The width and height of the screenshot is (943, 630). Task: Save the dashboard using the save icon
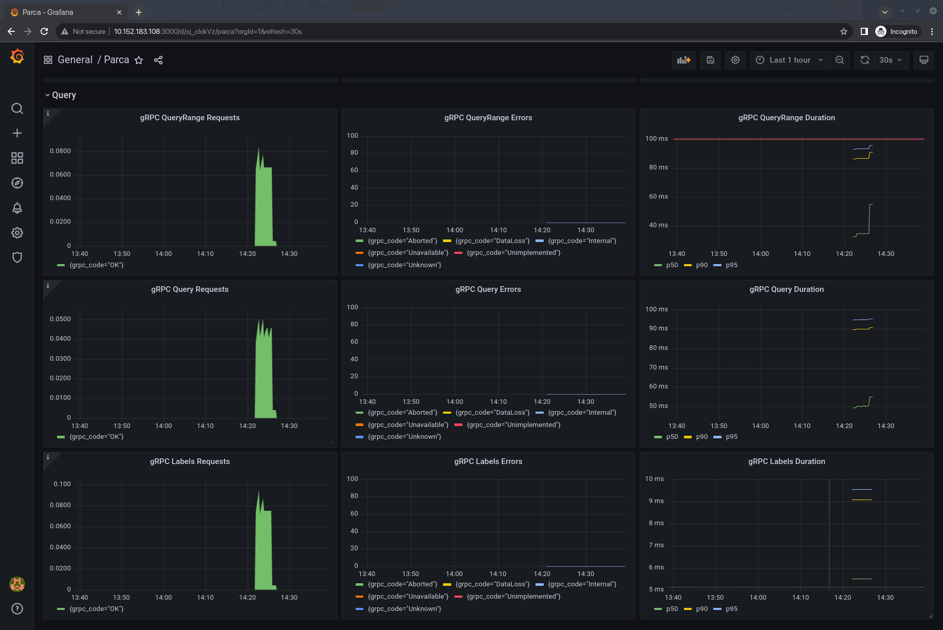[710, 60]
